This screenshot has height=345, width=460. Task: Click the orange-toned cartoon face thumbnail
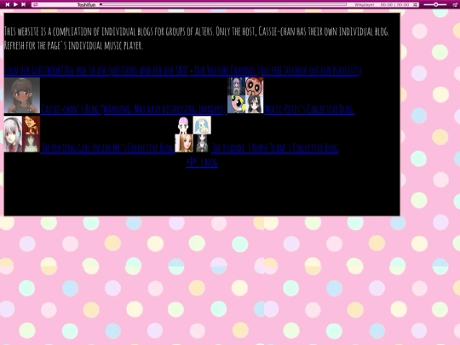32,125
